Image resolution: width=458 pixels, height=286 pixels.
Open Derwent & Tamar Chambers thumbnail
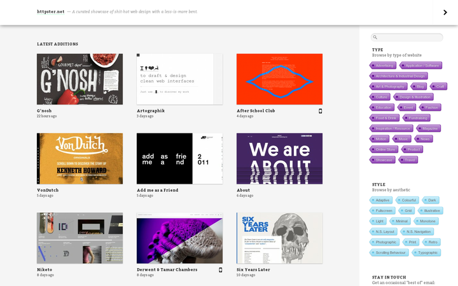[x=179, y=238]
